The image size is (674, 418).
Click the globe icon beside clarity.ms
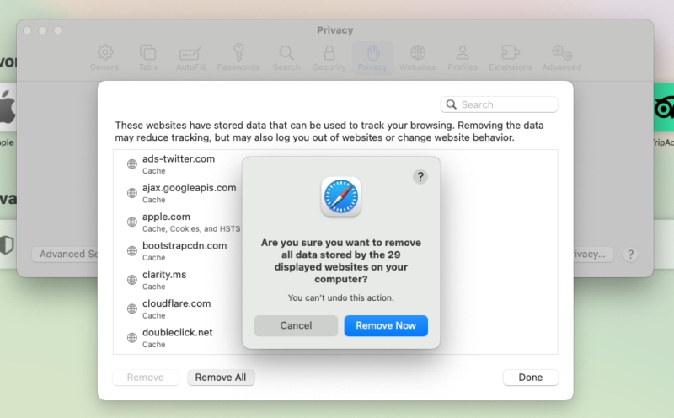click(x=132, y=280)
